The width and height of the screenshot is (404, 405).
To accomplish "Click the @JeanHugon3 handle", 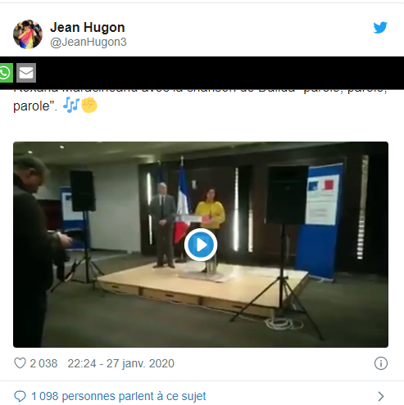I will (89, 43).
